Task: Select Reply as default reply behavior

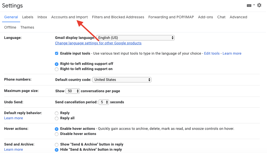Action: click(x=57, y=113)
